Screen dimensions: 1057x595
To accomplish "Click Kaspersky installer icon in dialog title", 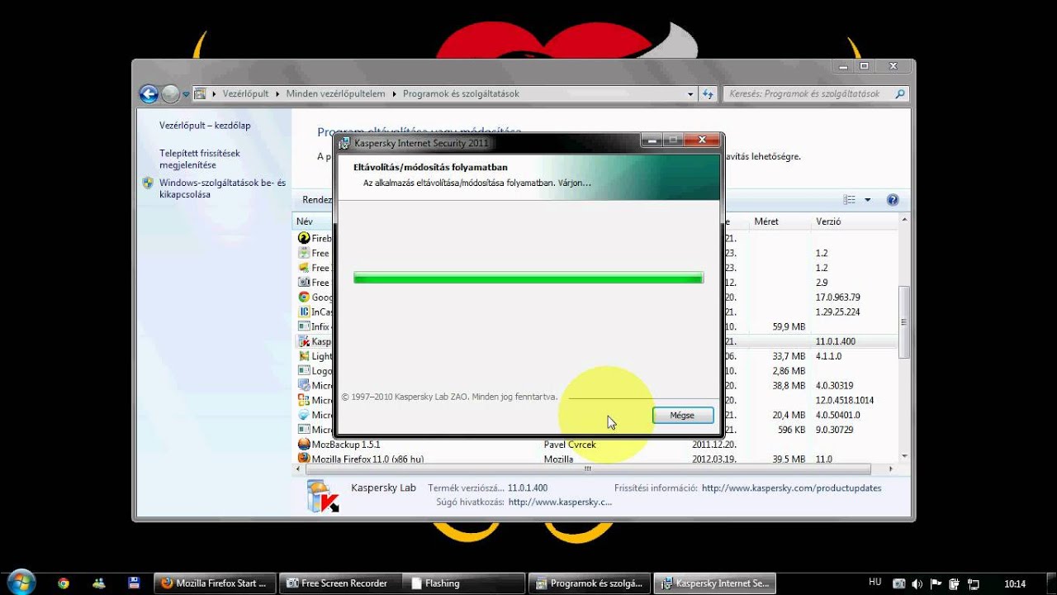I will 345,143.
